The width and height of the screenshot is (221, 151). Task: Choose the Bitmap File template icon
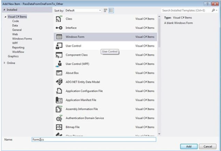pos(59,127)
